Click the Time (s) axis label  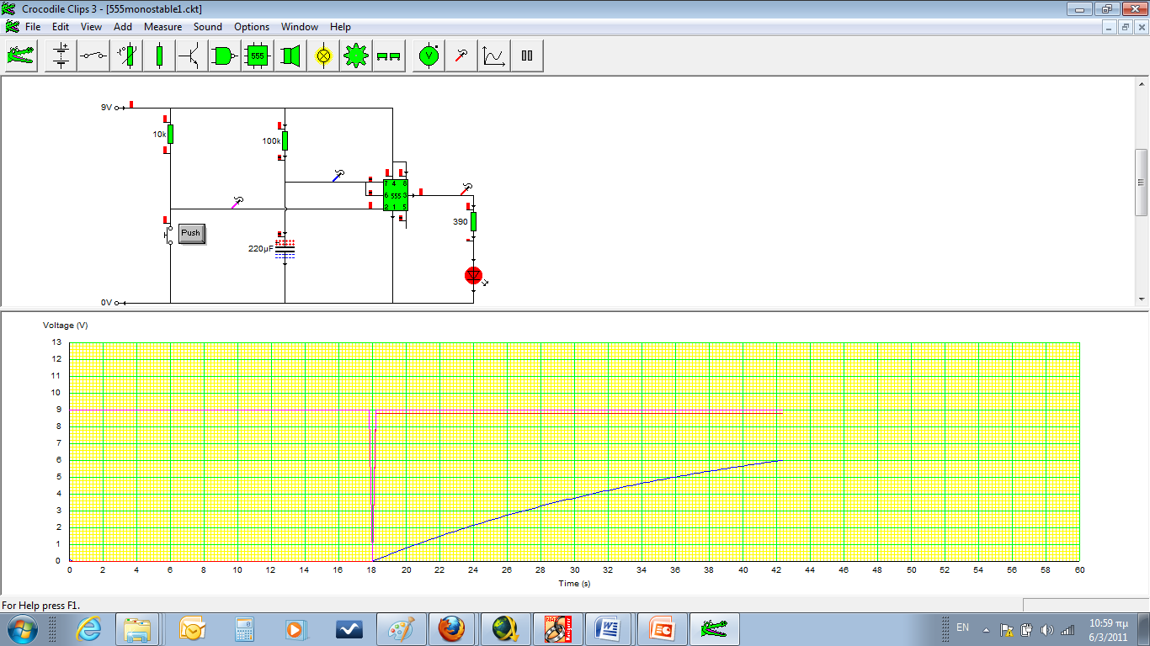[574, 583]
